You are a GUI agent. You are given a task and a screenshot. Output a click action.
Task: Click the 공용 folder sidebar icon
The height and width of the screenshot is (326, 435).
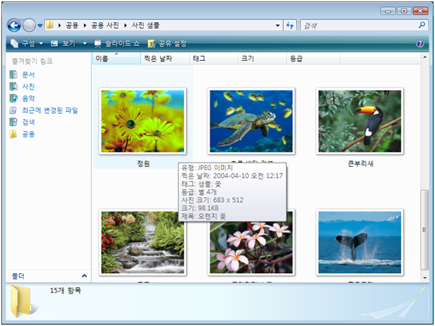[13, 134]
